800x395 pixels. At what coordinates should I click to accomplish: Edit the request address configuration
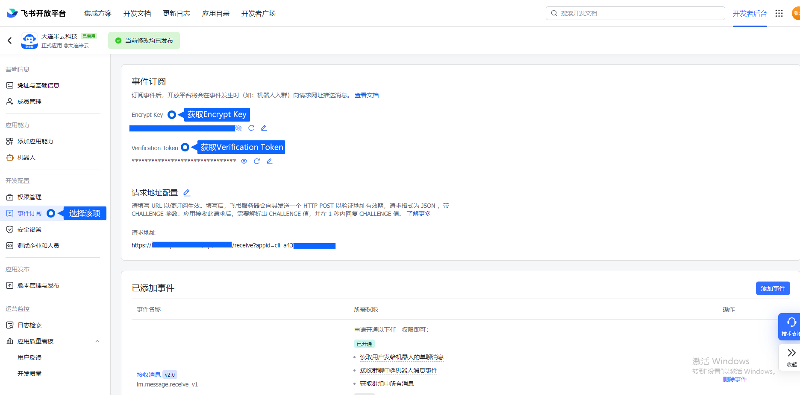pyautogui.click(x=187, y=193)
